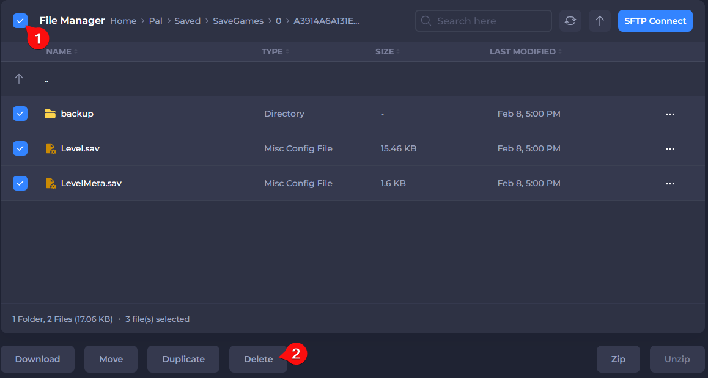The height and width of the screenshot is (378, 708).
Task: Uncheck the Level.sav row checkbox
Action: (x=20, y=148)
